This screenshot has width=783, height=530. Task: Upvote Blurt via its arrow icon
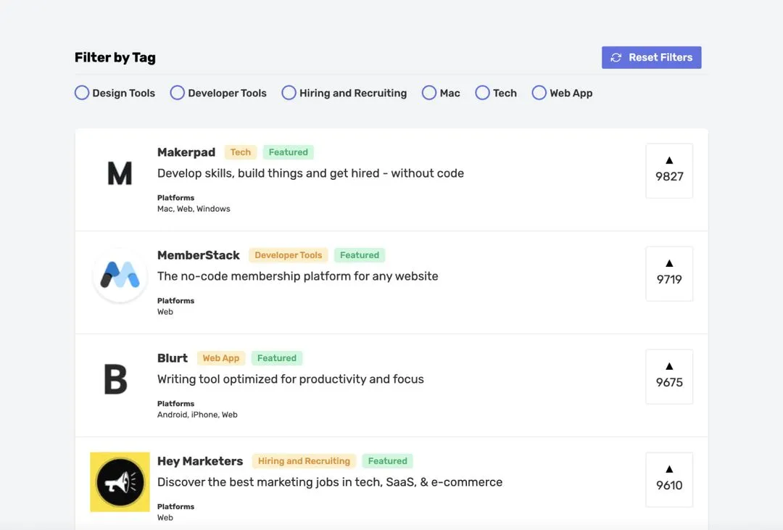coord(668,366)
